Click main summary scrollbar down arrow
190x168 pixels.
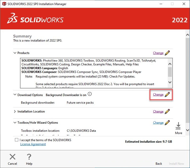click(x=187, y=130)
